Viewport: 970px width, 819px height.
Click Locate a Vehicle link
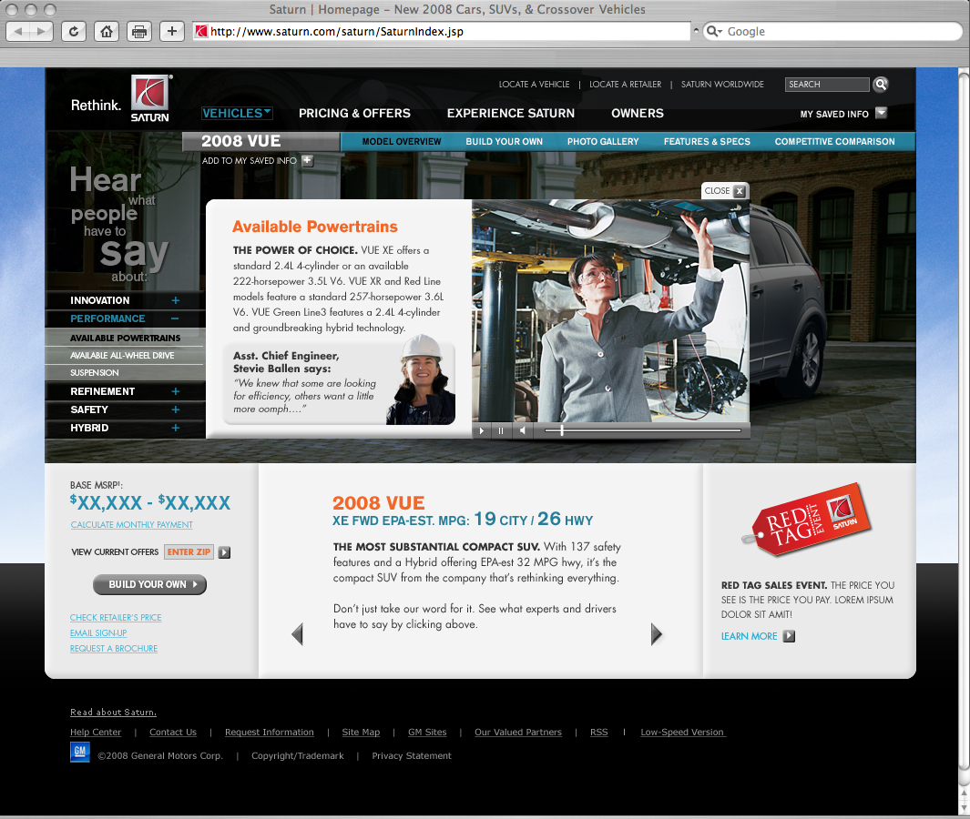click(535, 84)
